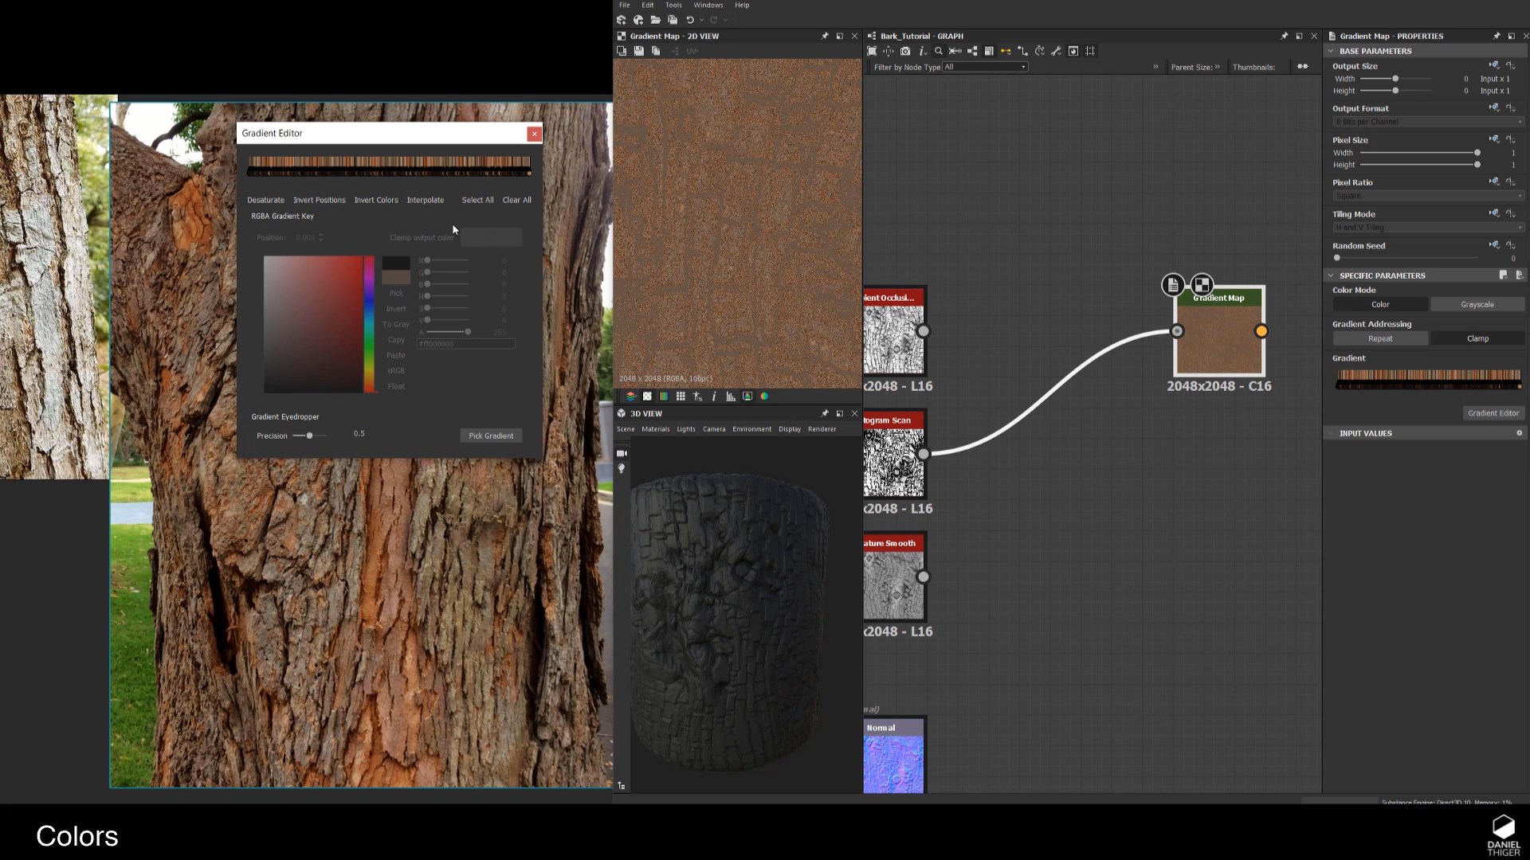The height and width of the screenshot is (860, 1530).
Task: Click the undo arrow icon in main toolbar
Action: [690, 20]
